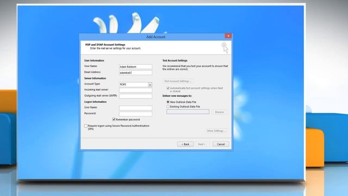Screen dimensions: 348x196
Task: Click the Incoming mail server field
Action: 135,90
